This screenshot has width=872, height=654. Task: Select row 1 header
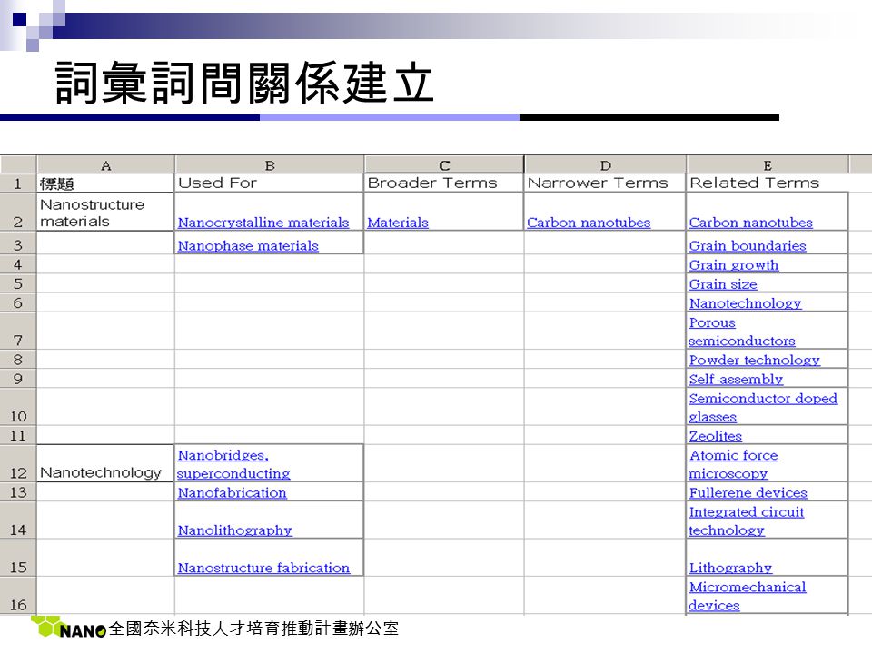[18, 183]
